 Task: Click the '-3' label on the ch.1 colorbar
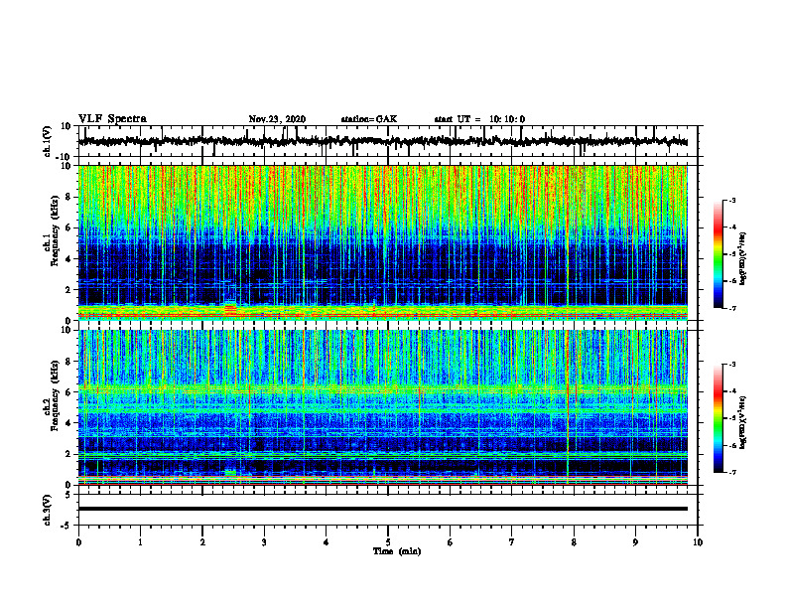(732, 200)
